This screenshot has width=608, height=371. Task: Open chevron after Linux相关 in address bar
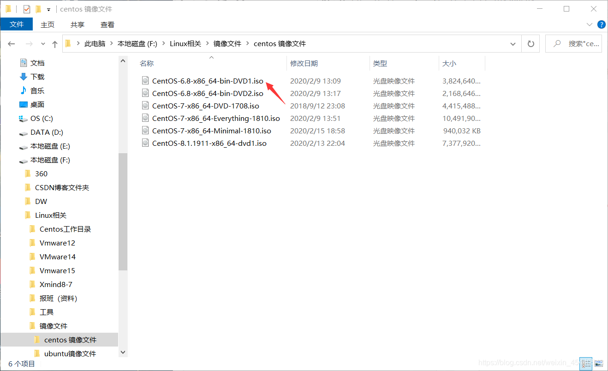click(207, 43)
